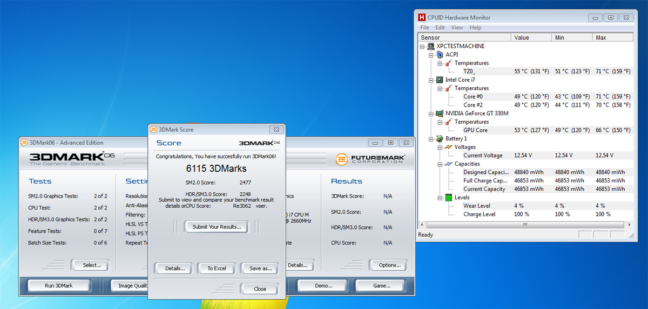Click the Temperatures icon under Intel Core i7
648x309 pixels.
[449, 88]
